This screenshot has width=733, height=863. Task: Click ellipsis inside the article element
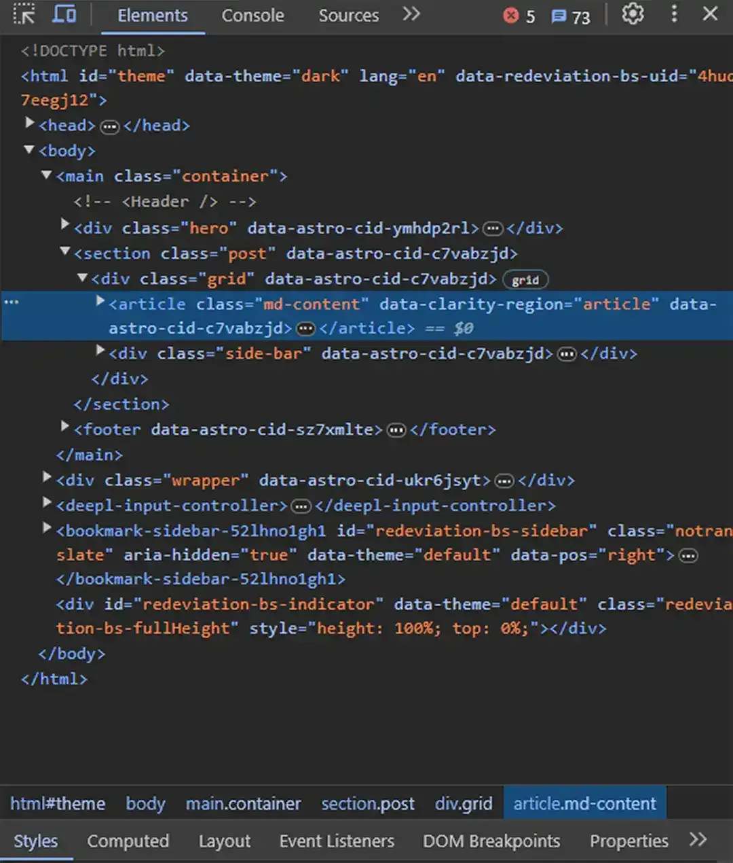click(306, 329)
